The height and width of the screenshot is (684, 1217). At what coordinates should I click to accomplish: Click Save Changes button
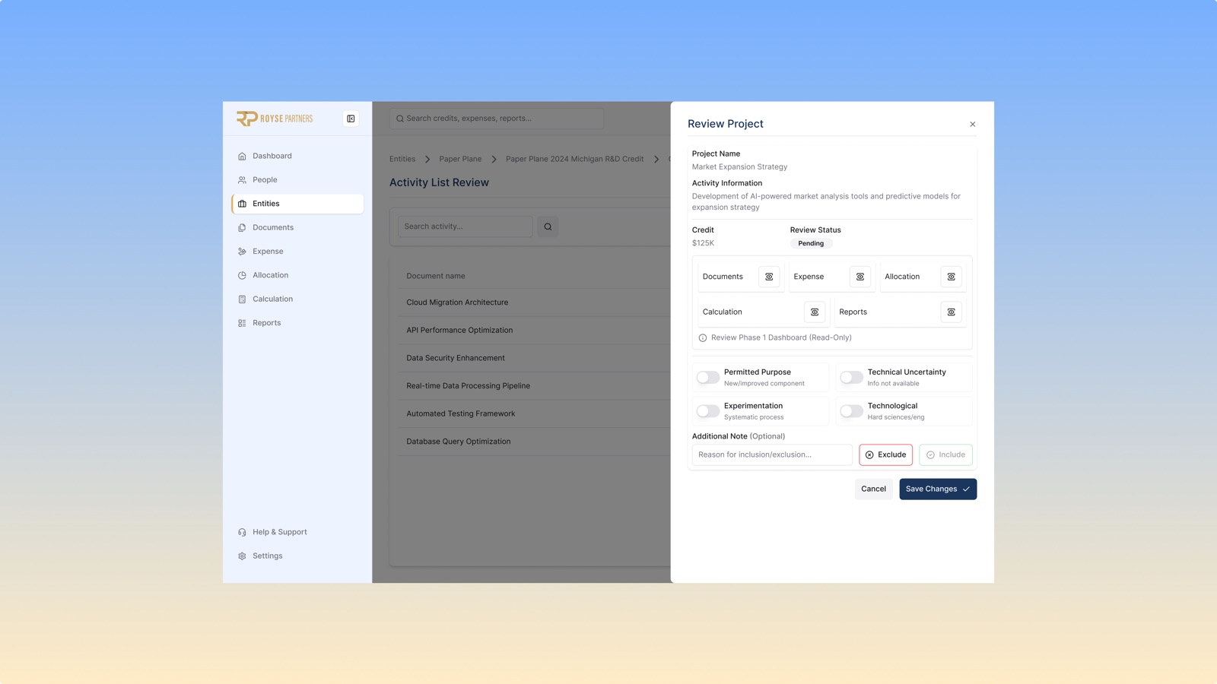[938, 489]
